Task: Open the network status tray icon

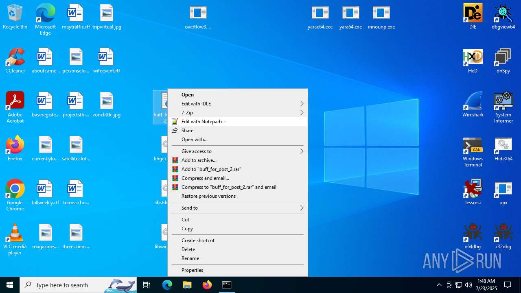Action: pos(459,285)
